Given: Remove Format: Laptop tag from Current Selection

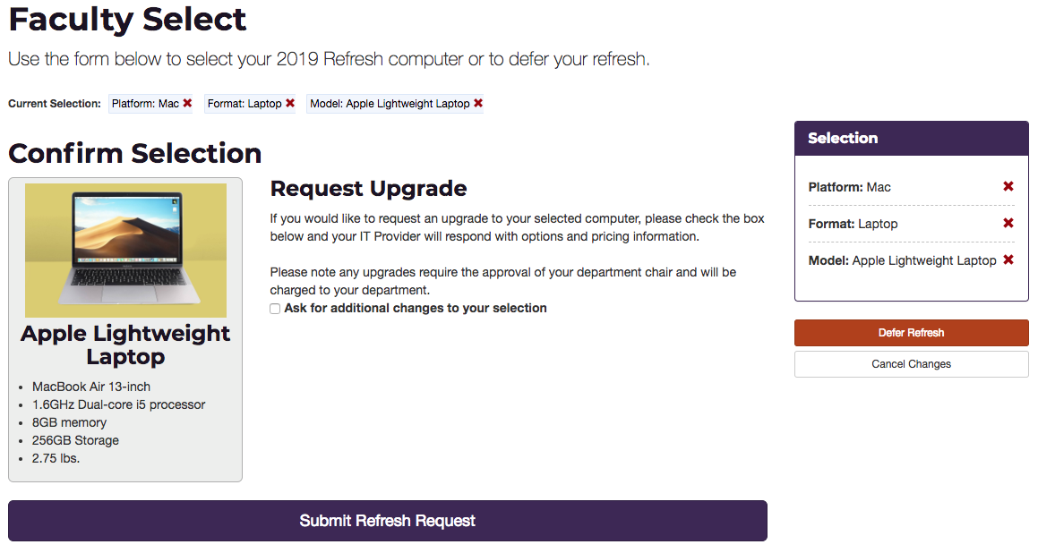Looking at the screenshot, I should (290, 103).
